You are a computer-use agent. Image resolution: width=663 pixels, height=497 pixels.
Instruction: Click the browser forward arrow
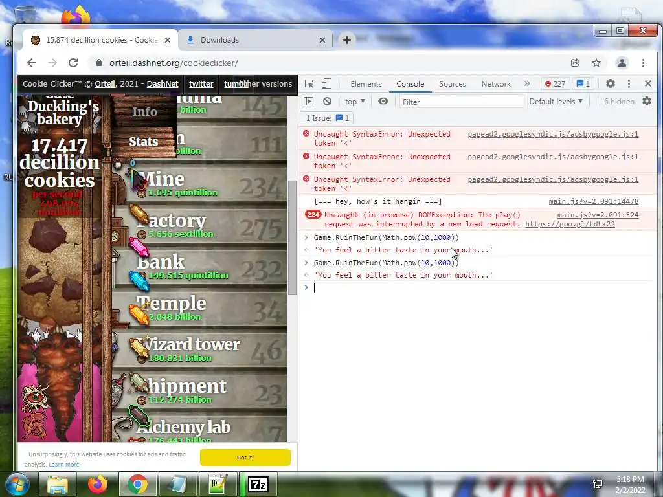click(x=52, y=63)
